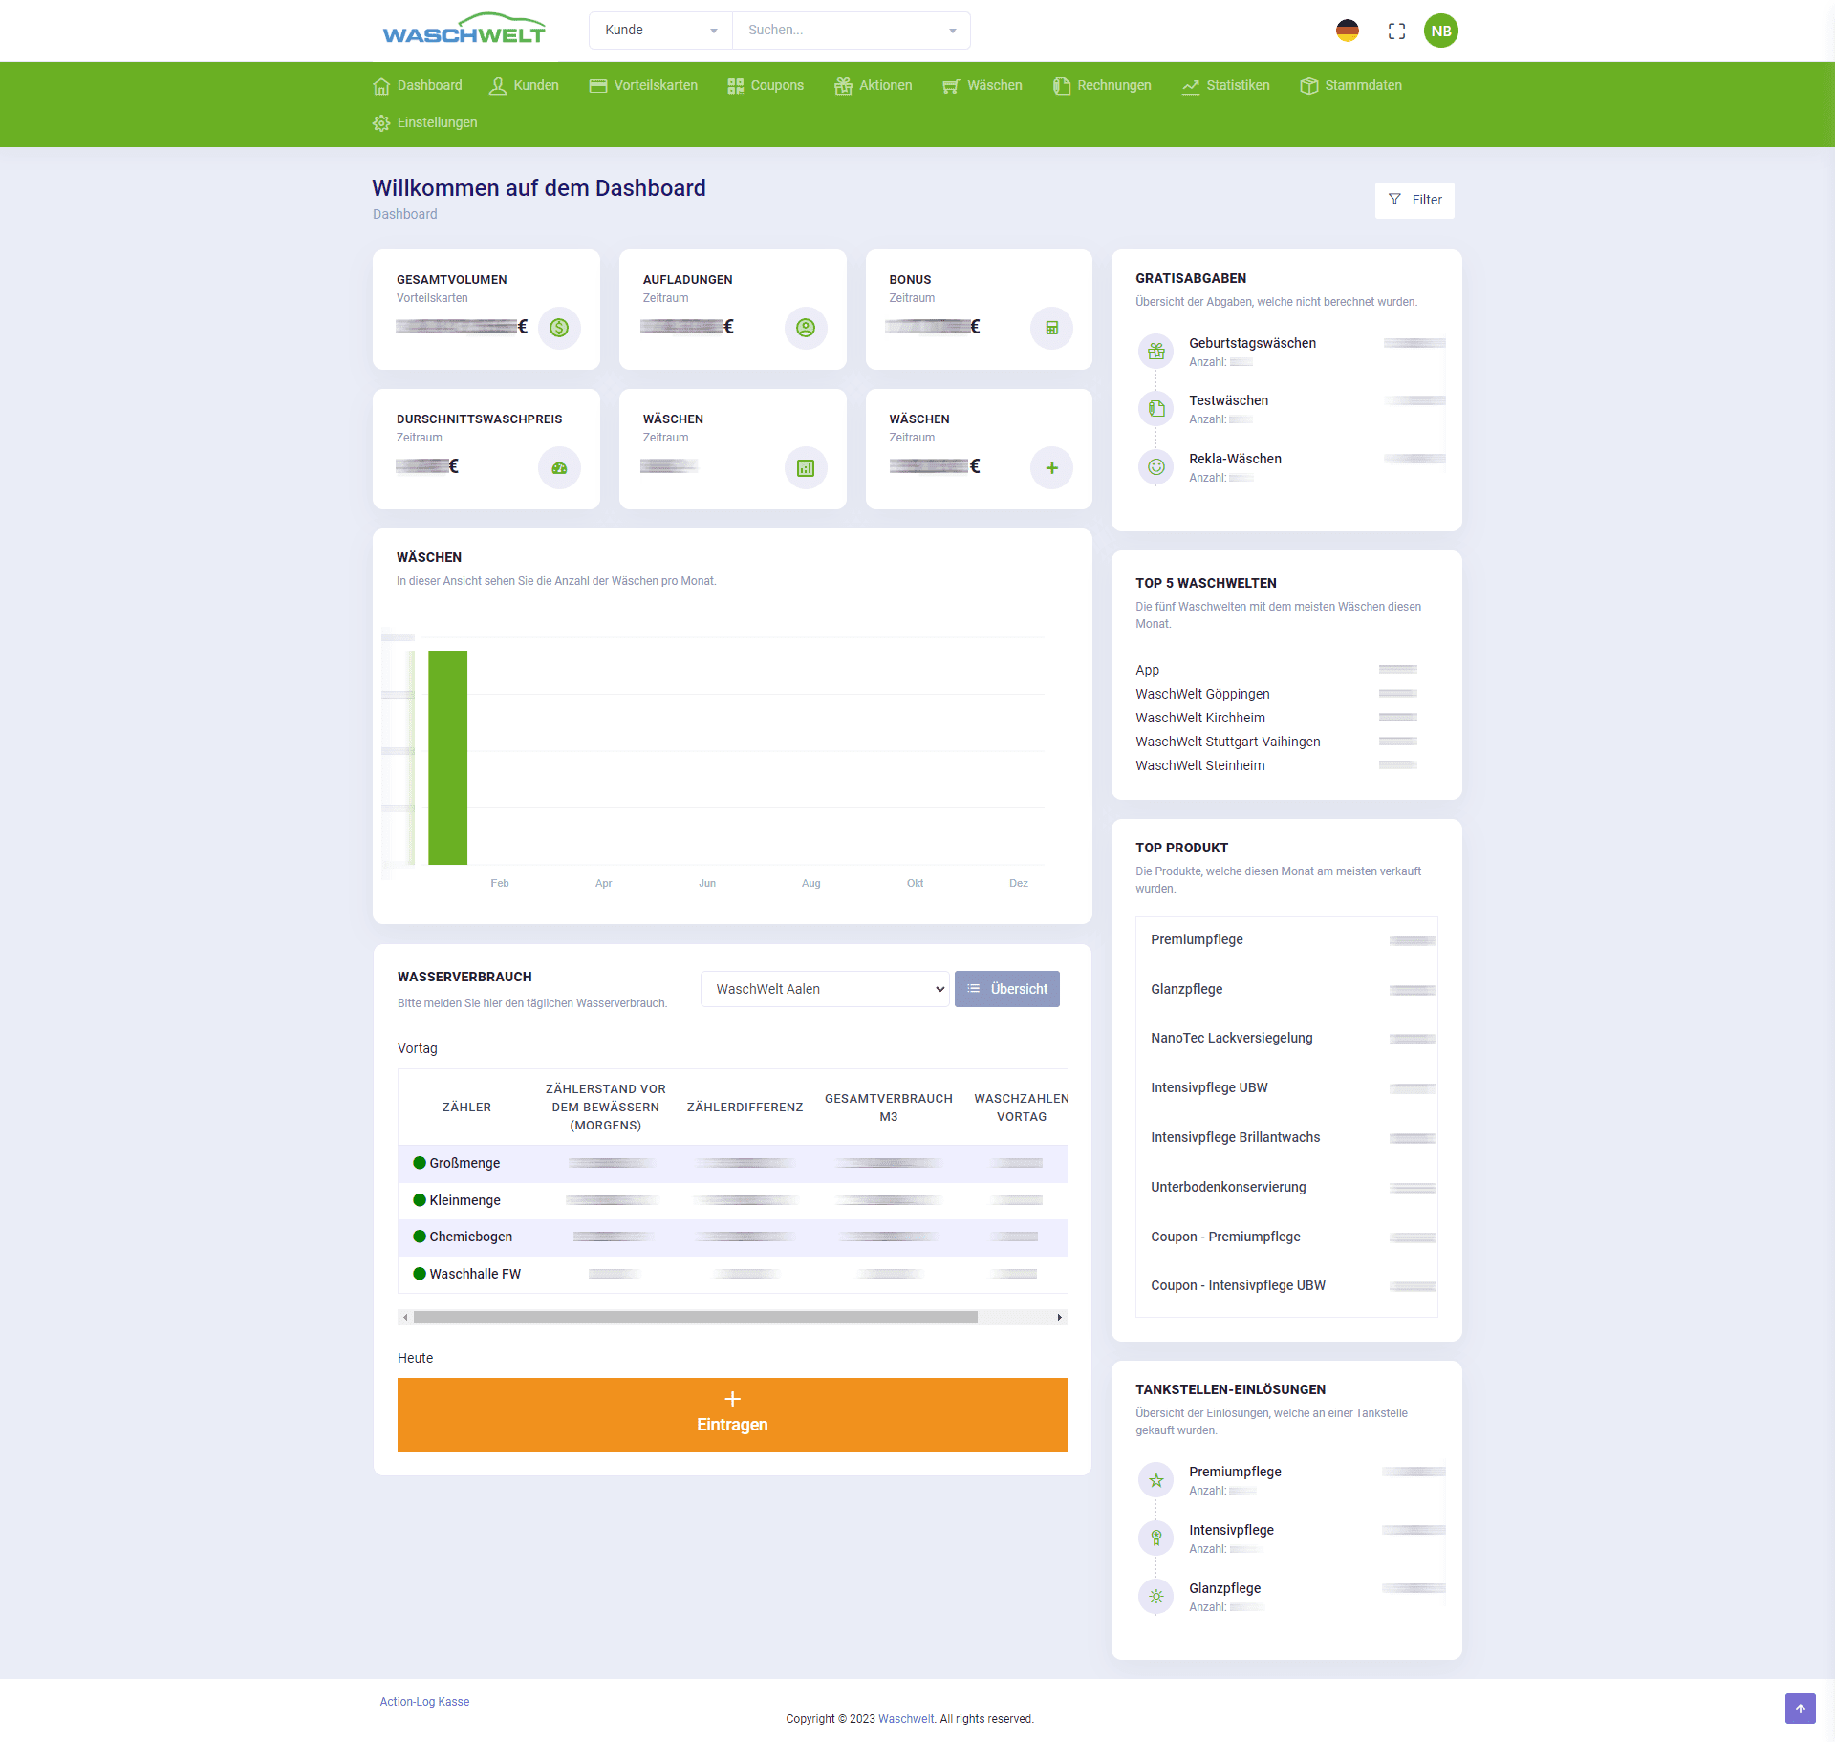Open the Statistiken menu item
This screenshot has height=1742, width=1835.
pos(1226,85)
